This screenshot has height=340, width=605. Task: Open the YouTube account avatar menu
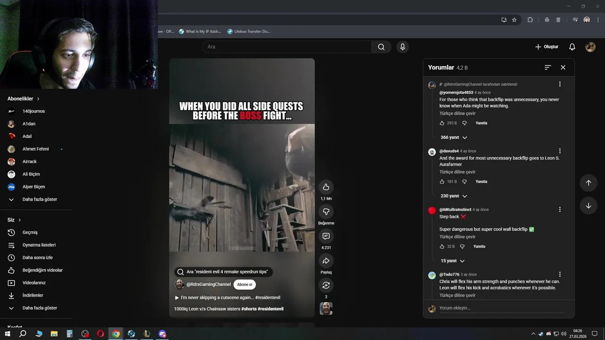[x=590, y=47]
